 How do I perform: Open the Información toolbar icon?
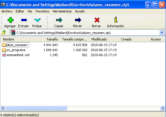[x=116, y=19]
